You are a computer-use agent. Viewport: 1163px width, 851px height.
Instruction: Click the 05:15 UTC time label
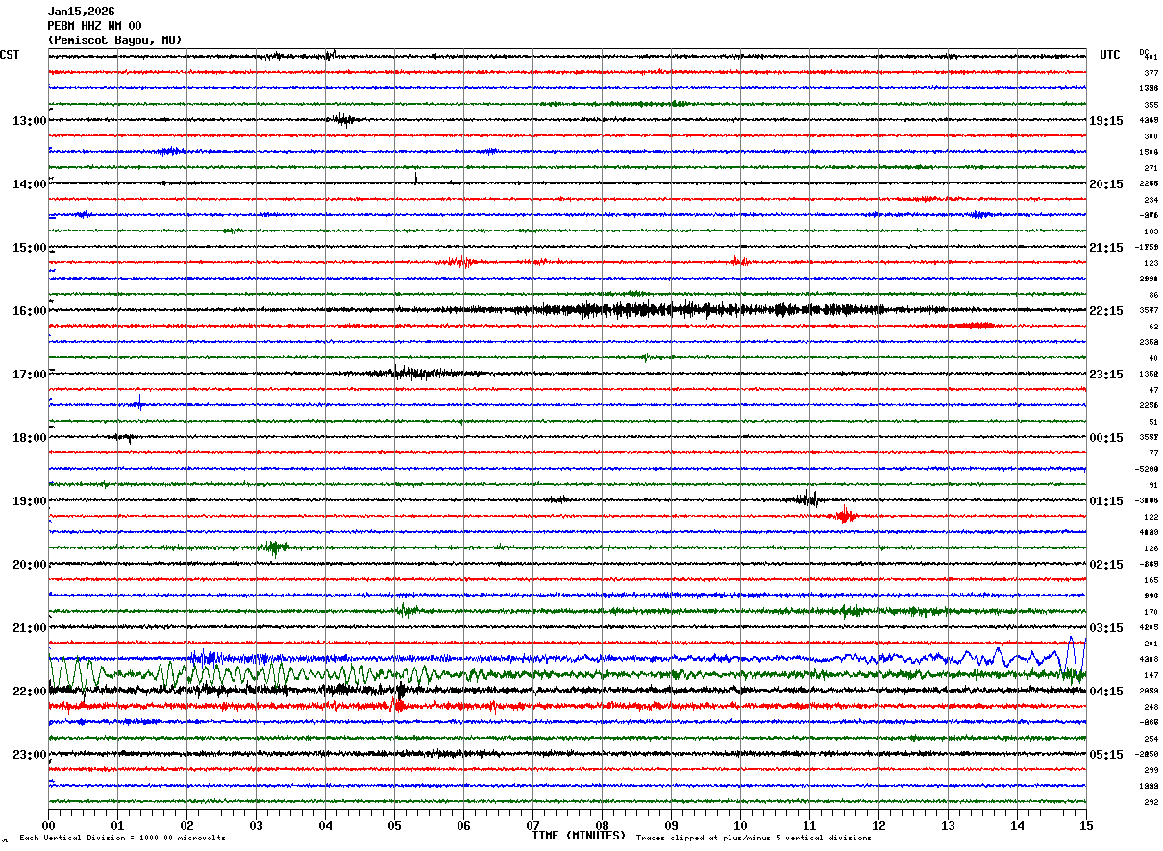[x=1106, y=755]
